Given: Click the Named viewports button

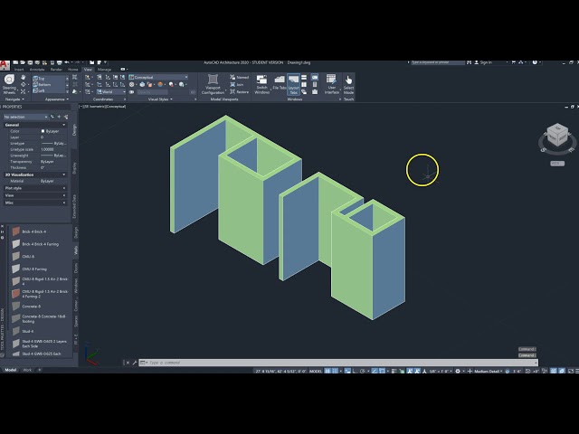Looking at the screenshot, I should 239,77.
